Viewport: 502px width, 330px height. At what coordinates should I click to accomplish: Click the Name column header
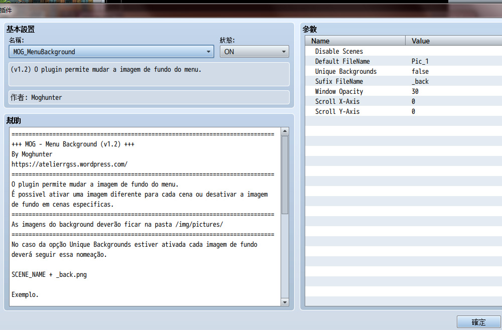pos(355,41)
